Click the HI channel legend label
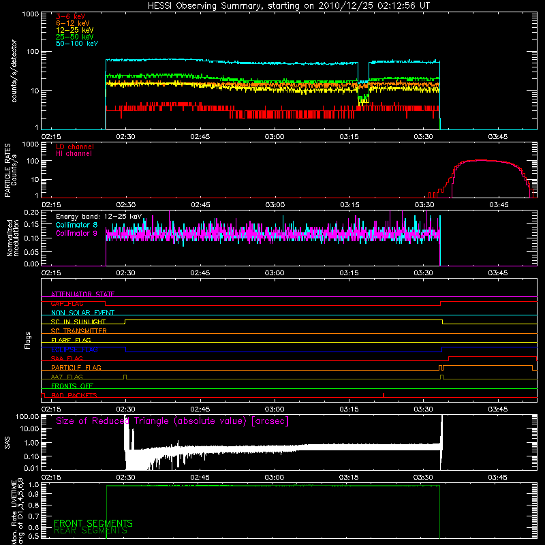 pyautogui.click(x=74, y=153)
